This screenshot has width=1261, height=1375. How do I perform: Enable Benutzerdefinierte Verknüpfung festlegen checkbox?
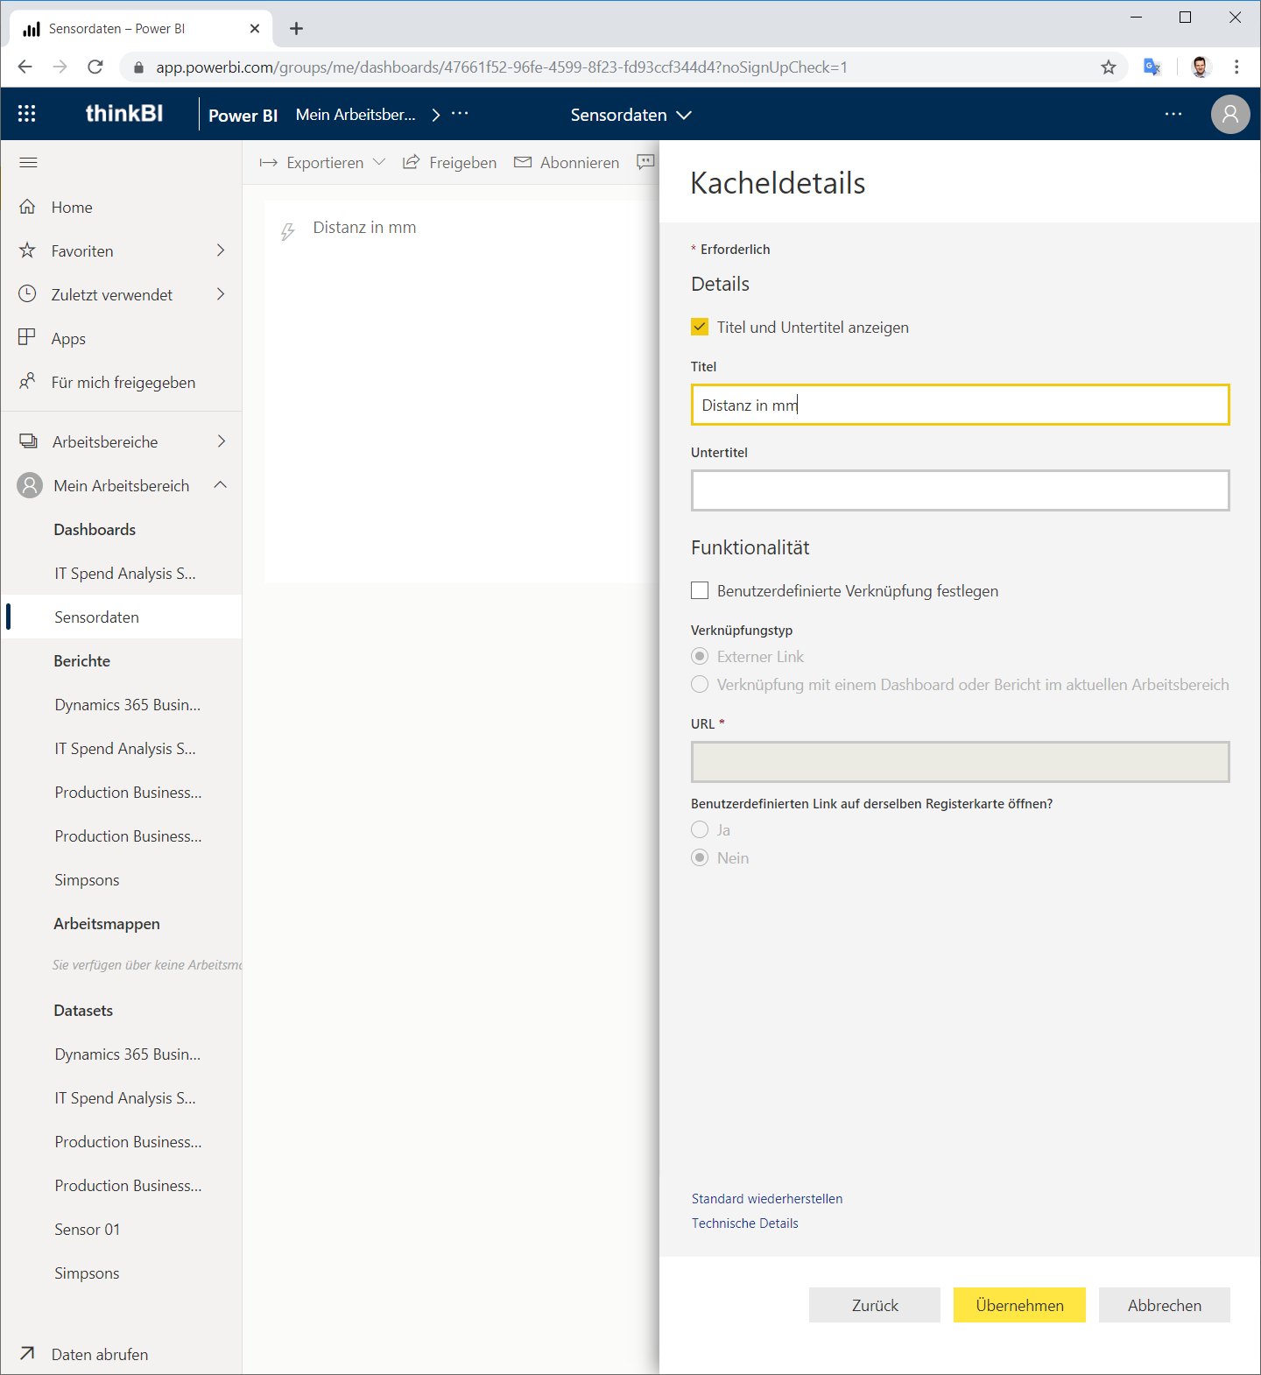click(x=700, y=590)
